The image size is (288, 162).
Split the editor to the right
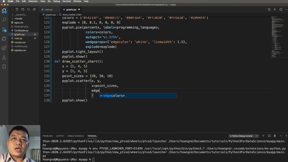(x=281, y=9)
